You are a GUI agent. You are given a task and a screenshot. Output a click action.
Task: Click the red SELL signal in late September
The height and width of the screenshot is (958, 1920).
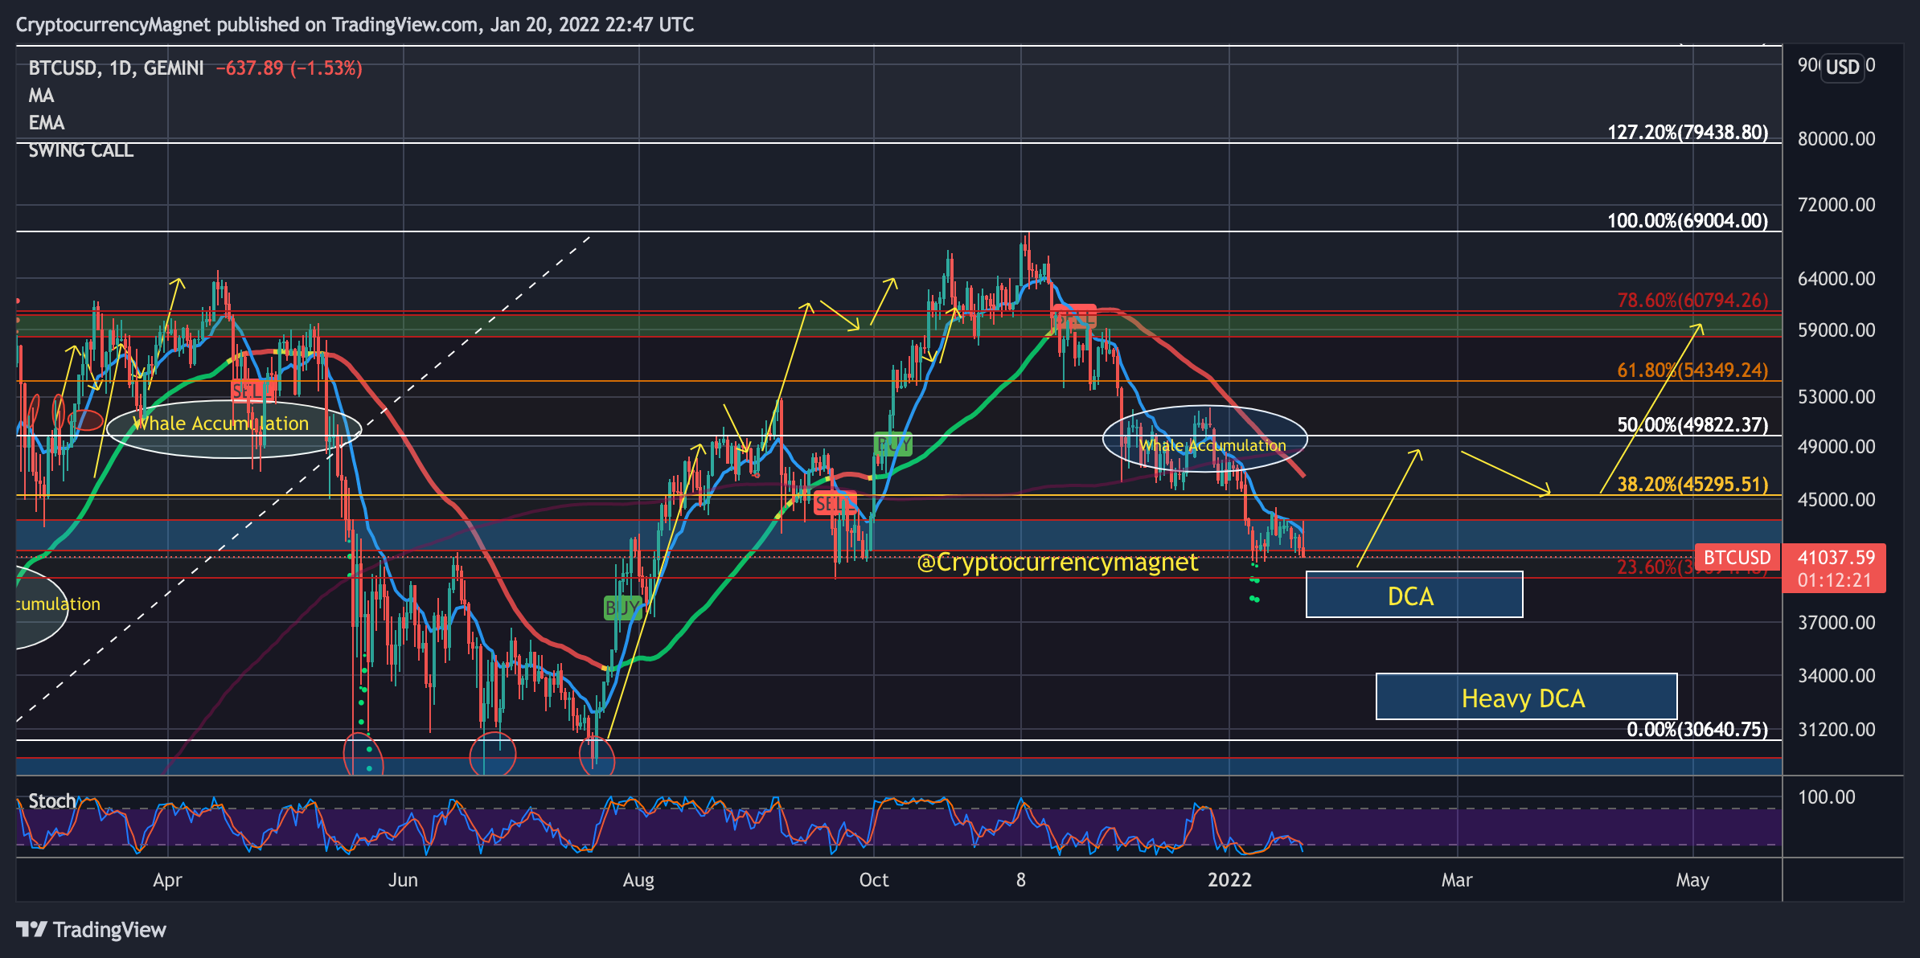[x=834, y=504]
